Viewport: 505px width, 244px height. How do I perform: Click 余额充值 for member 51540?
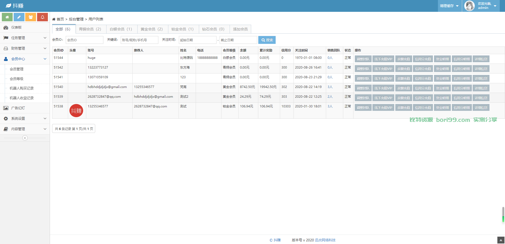[403, 88]
